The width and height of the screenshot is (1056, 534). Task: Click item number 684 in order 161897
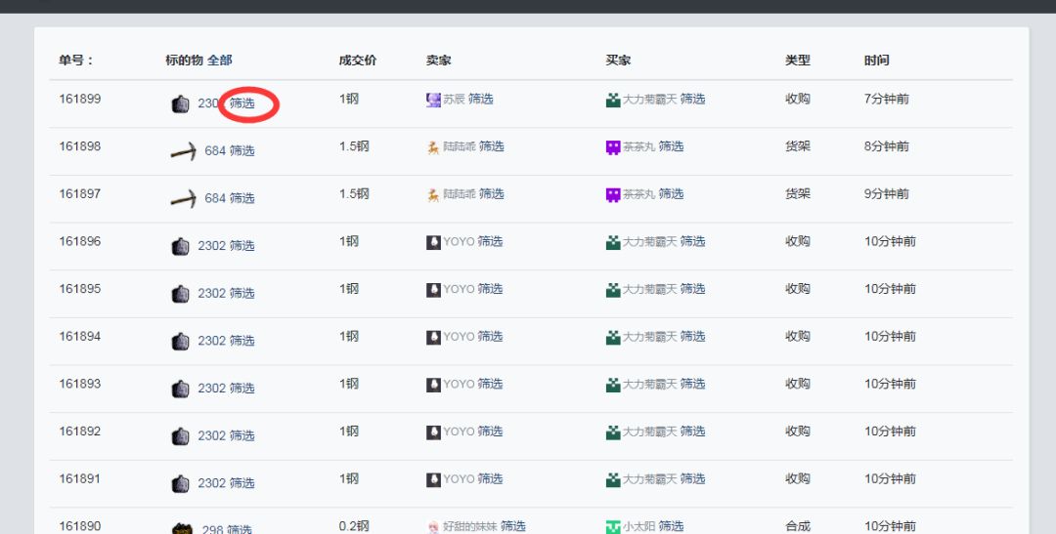click(215, 198)
